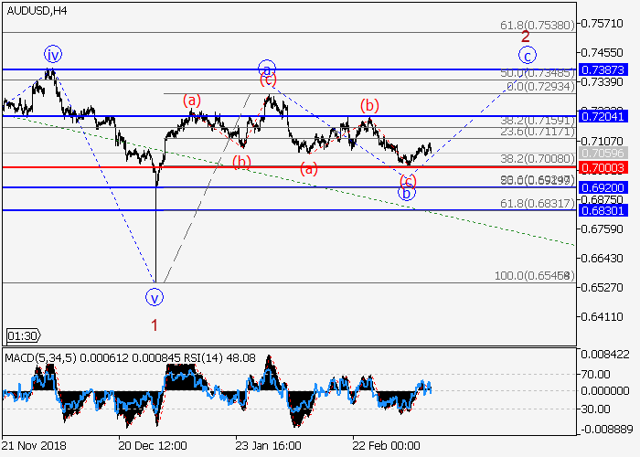Click the circled iv wave marker

52,54
